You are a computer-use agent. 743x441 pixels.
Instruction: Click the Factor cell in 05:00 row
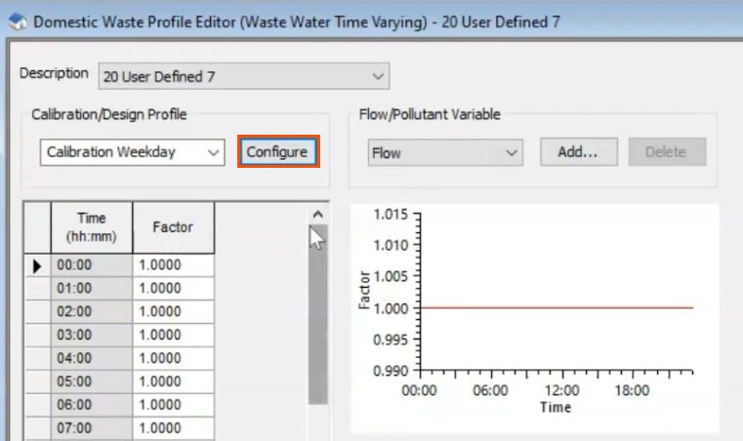[x=174, y=381]
